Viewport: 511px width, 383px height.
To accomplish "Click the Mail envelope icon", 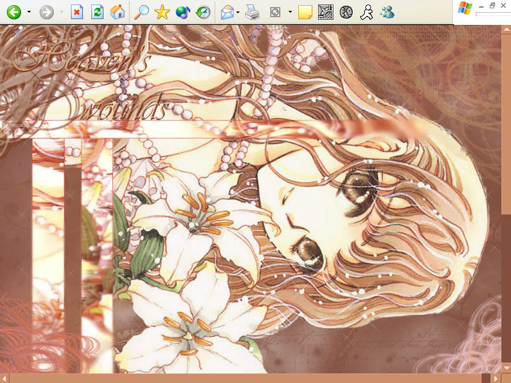I will pyautogui.click(x=227, y=12).
